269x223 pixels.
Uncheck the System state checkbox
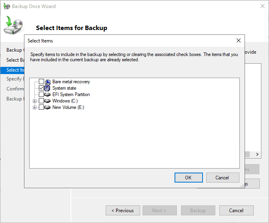tap(41, 88)
